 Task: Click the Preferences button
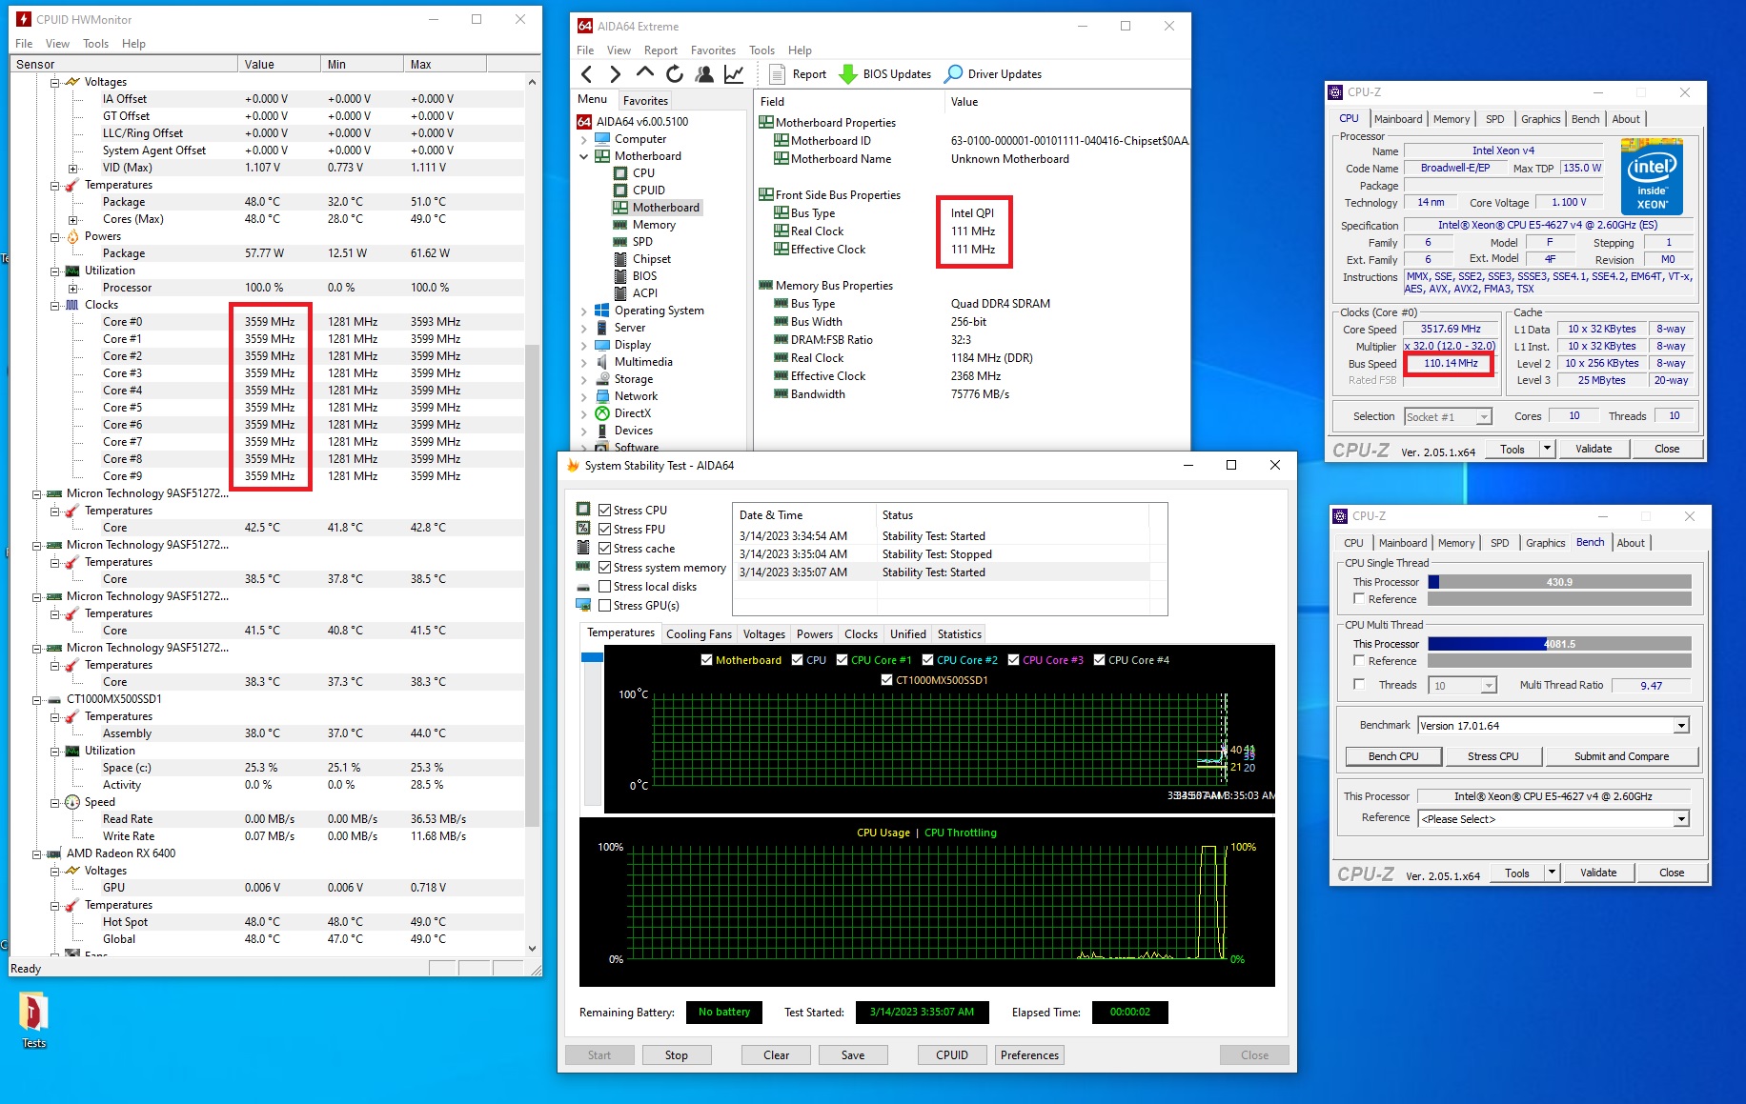(x=1029, y=1055)
